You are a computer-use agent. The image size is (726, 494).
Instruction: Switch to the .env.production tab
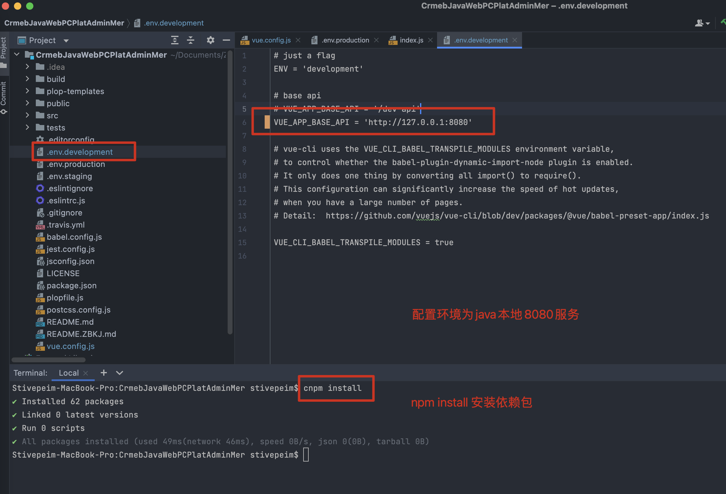tap(345, 40)
